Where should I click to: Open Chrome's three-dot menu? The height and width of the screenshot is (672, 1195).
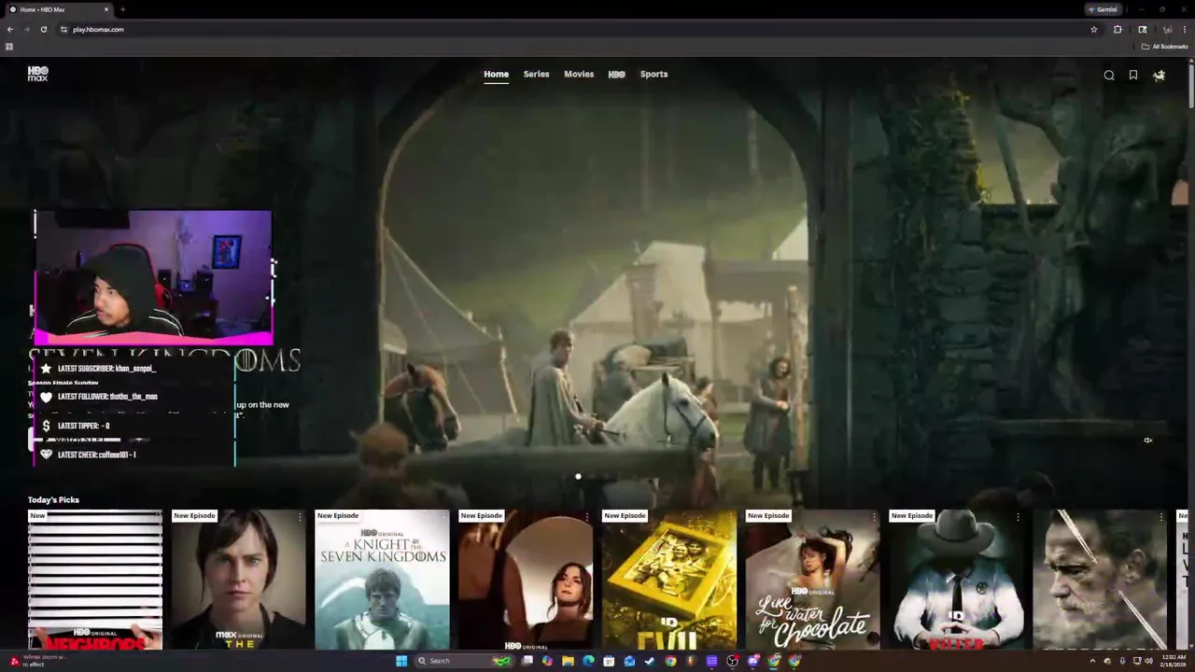click(1185, 29)
